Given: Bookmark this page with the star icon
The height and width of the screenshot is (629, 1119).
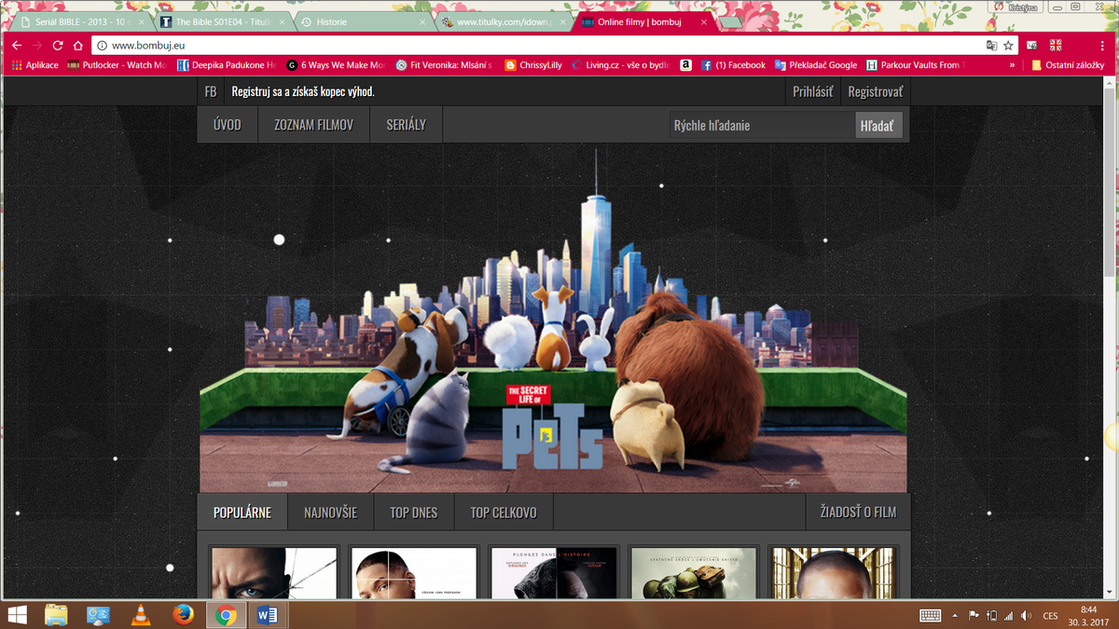Looking at the screenshot, I should click(x=1008, y=45).
